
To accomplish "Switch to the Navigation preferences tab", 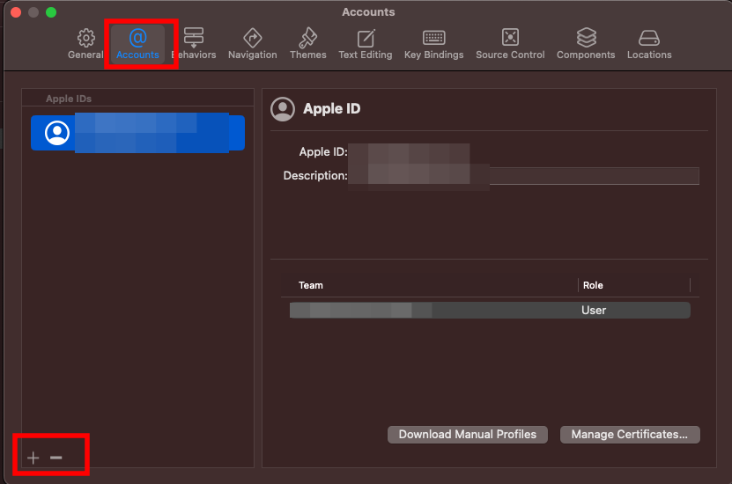I will pos(253,44).
